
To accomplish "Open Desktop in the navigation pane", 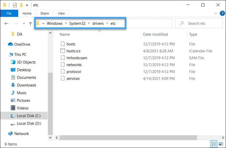I will [24, 70].
